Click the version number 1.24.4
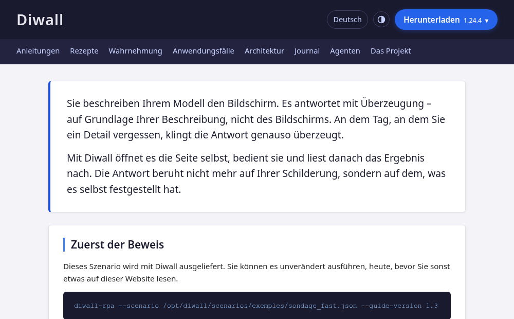Screen dimensions: 514x319 (472, 21)
